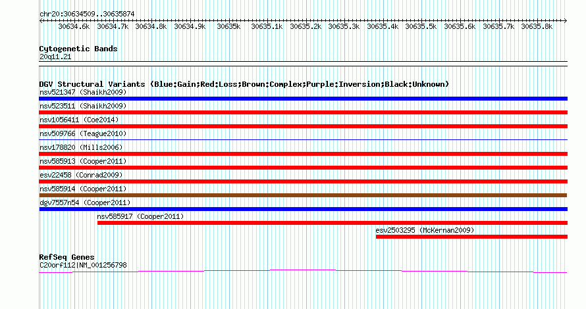Click the brown complex bar of nsv585914
The width and height of the screenshot is (586, 309).
click(303, 195)
